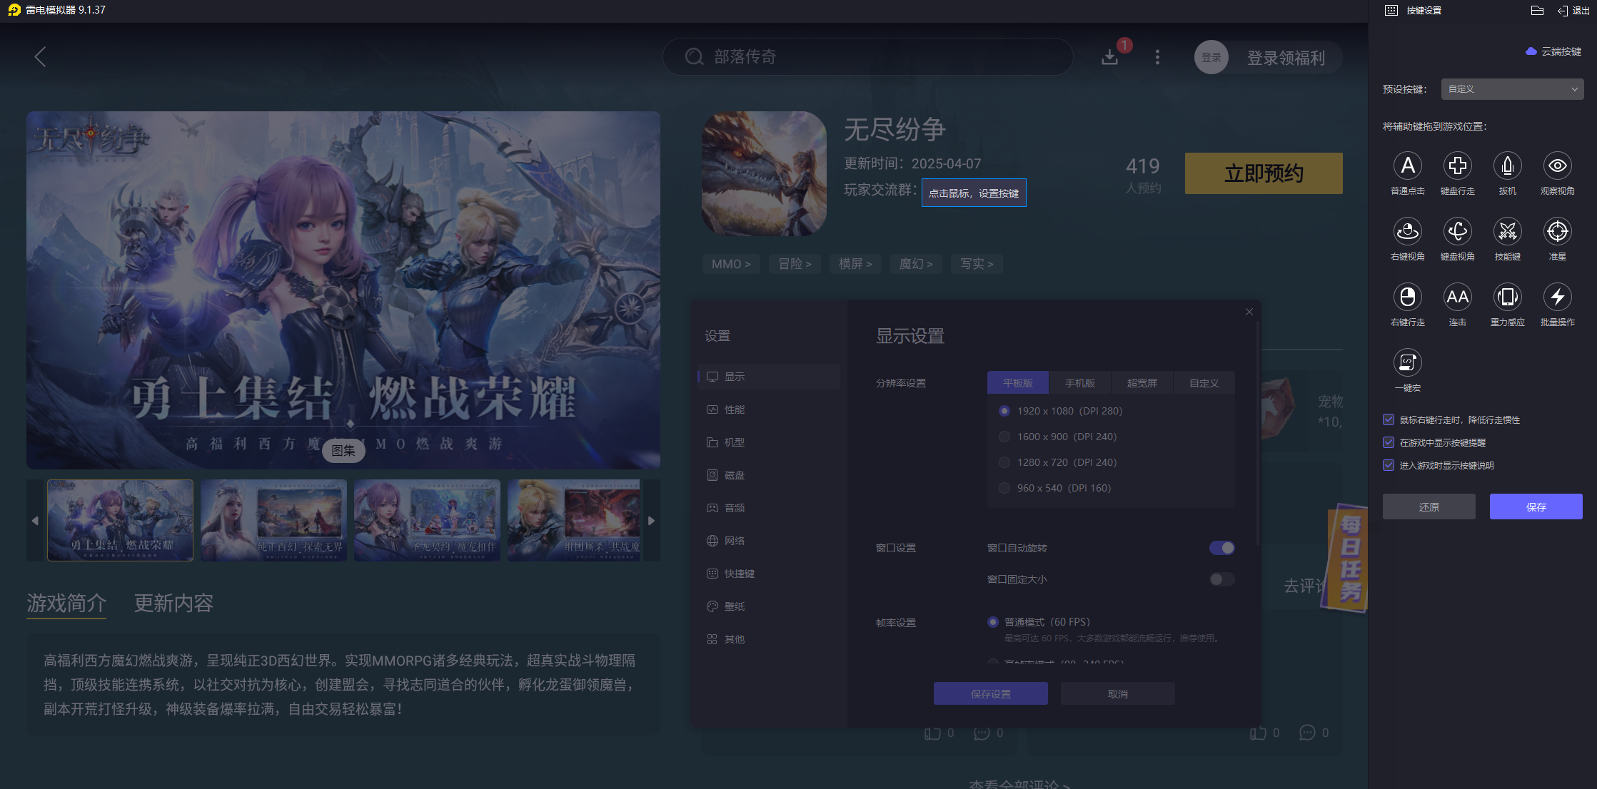Select the 批量操作 lightning icon

(x=1557, y=297)
